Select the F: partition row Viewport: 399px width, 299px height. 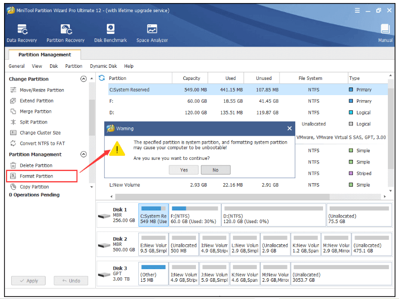[248, 101]
